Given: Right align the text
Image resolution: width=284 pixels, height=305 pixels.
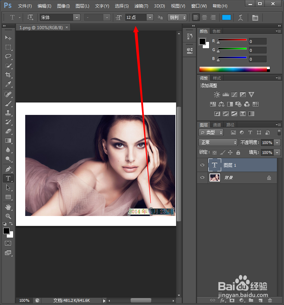Looking at the screenshot, I should (x=213, y=17).
